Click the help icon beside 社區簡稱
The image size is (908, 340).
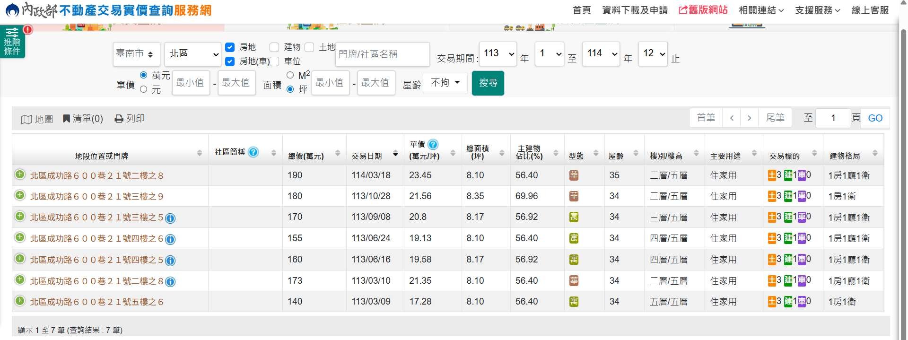(253, 152)
